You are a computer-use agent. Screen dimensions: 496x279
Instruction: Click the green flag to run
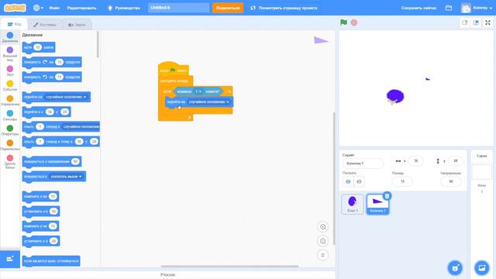343,22
